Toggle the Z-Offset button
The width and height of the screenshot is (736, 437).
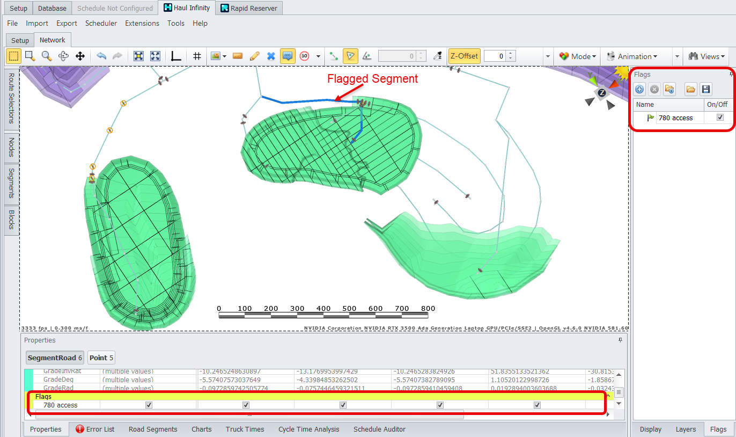tap(464, 56)
